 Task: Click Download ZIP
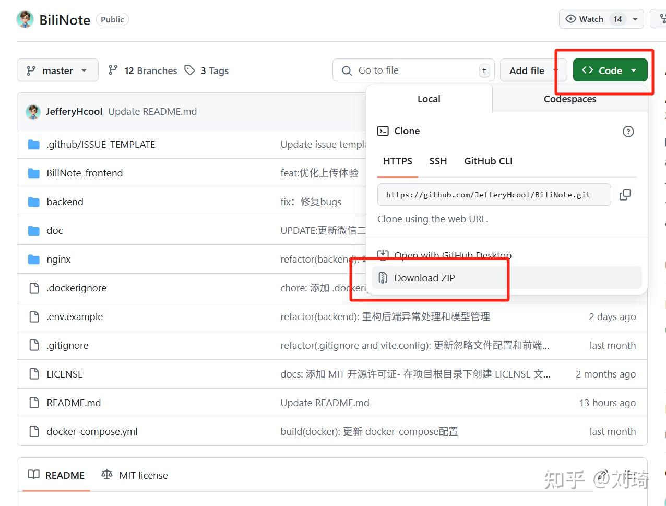[x=424, y=278]
